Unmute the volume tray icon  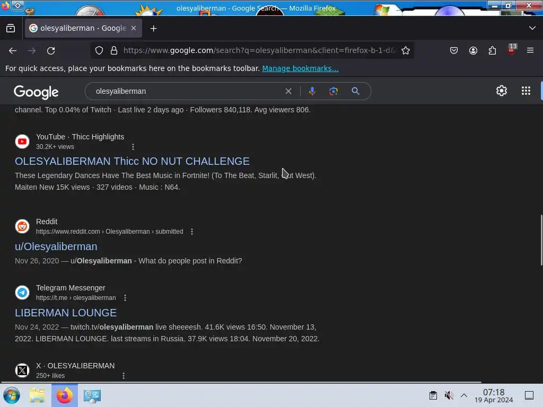point(449,395)
